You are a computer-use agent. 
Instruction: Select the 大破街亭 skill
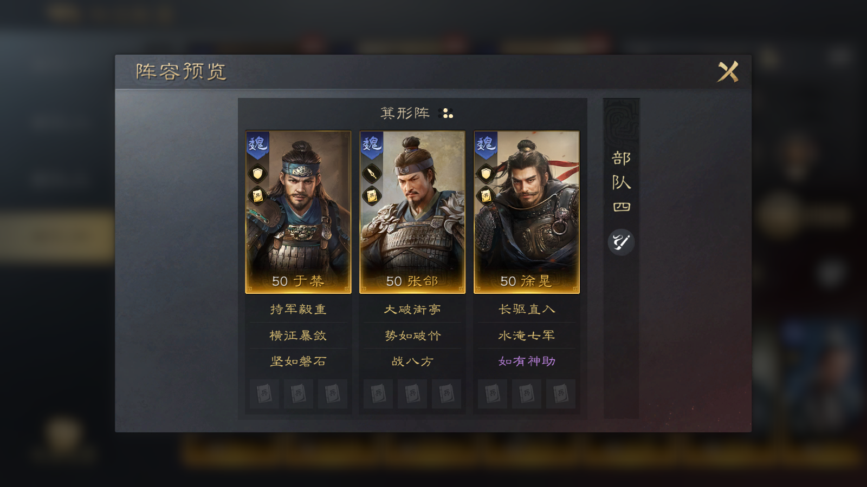[412, 310]
